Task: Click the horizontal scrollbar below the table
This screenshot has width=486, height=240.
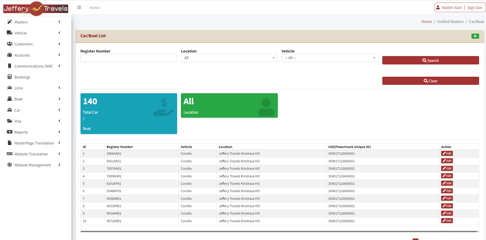Action: click(279, 232)
